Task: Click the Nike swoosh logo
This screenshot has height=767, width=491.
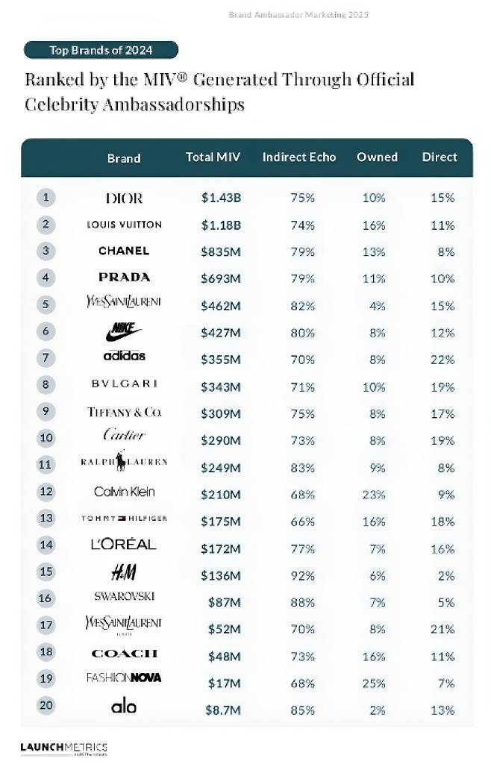Action: tap(124, 331)
